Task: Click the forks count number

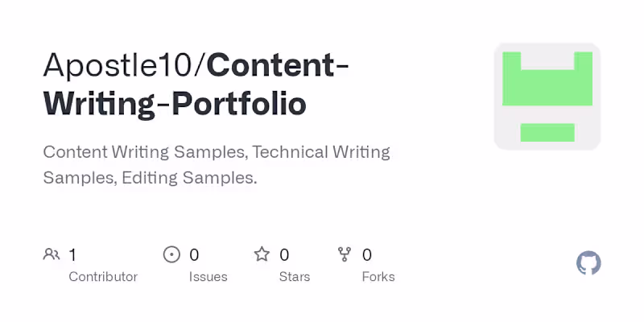Action: click(x=367, y=255)
